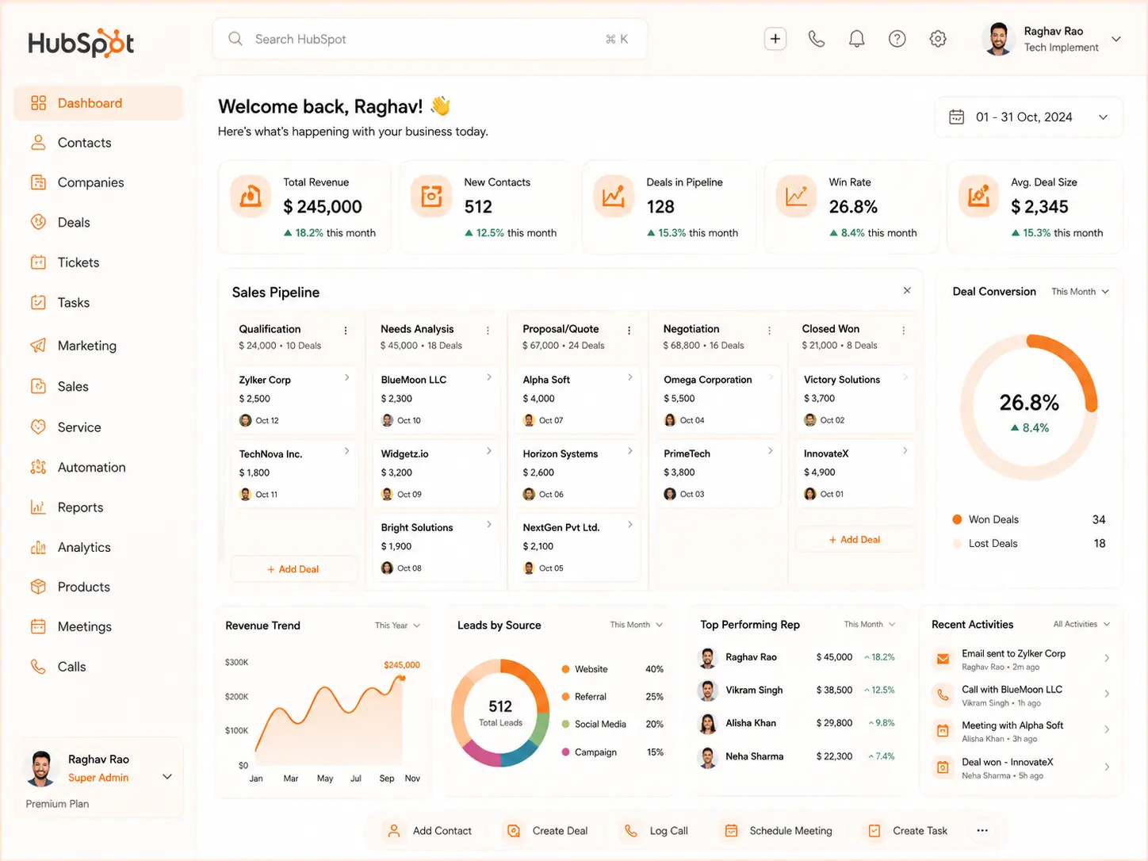The height and width of the screenshot is (861, 1148).
Task: Click the Schedule Meeting button
Action: tap(779, 831)
